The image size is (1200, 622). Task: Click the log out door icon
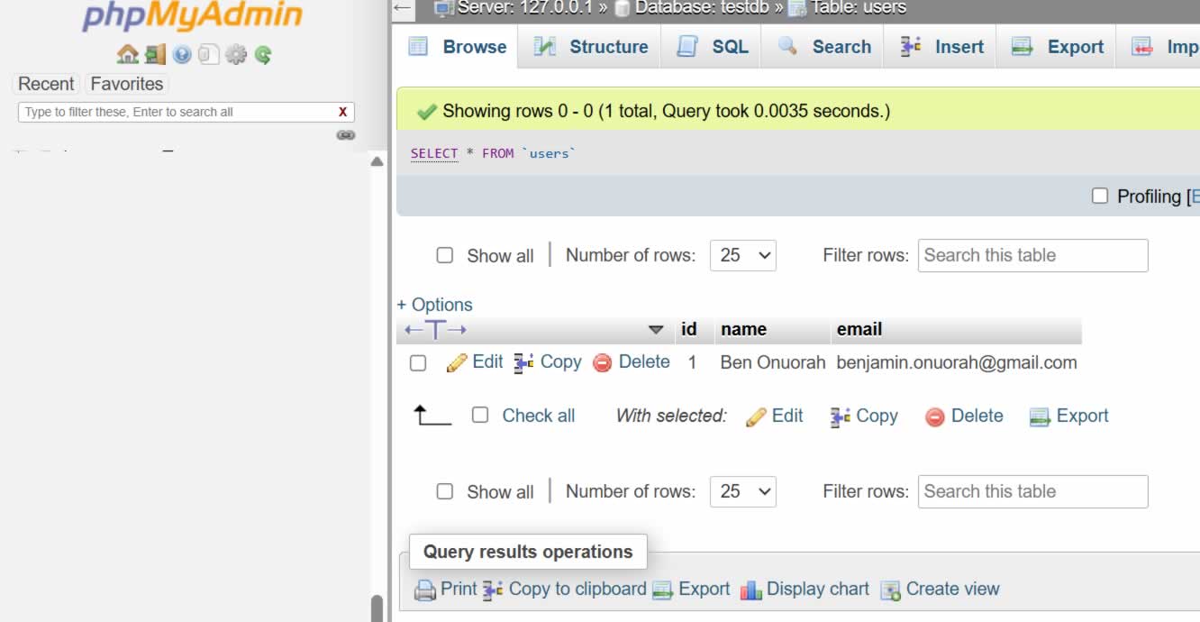(155, 55)
